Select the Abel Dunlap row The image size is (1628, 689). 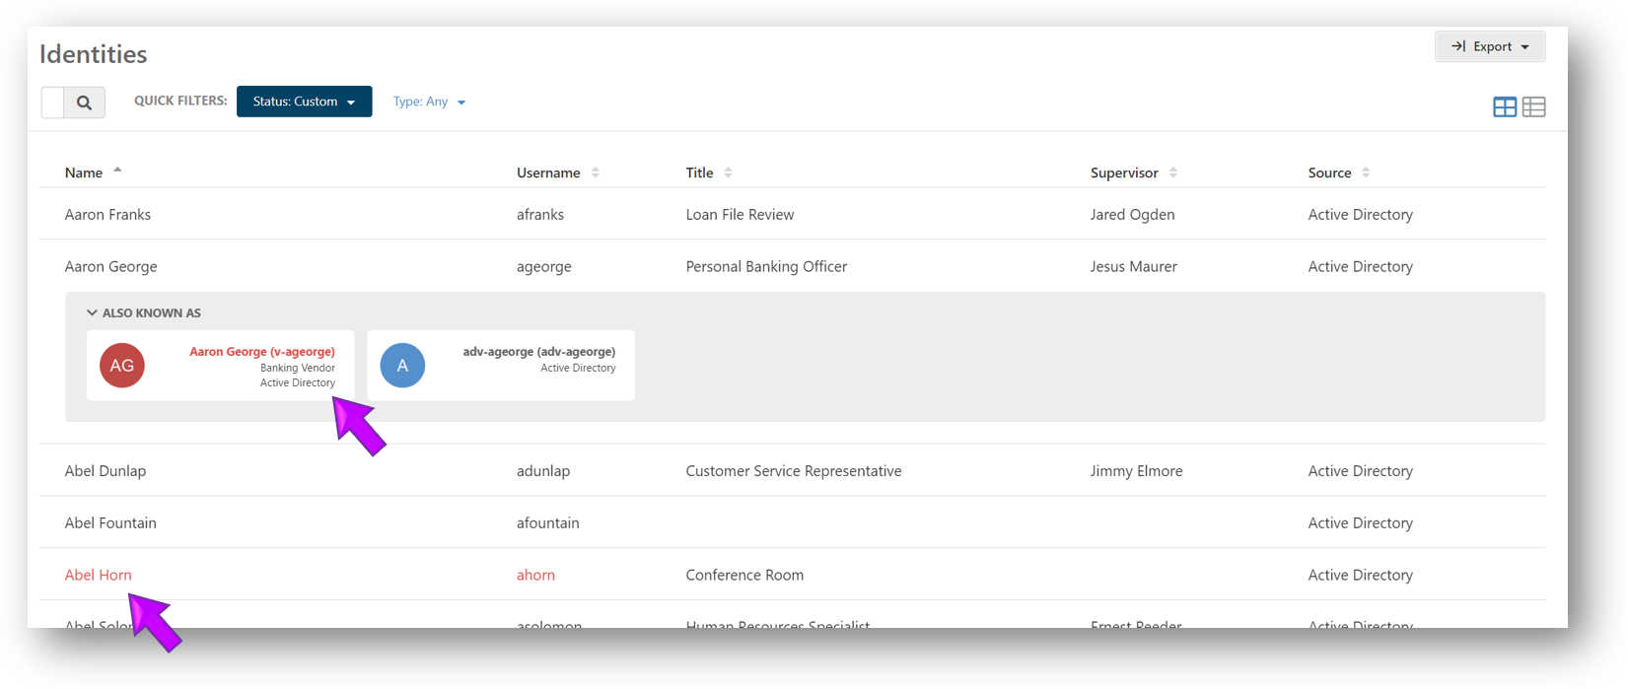pos(106,471)
